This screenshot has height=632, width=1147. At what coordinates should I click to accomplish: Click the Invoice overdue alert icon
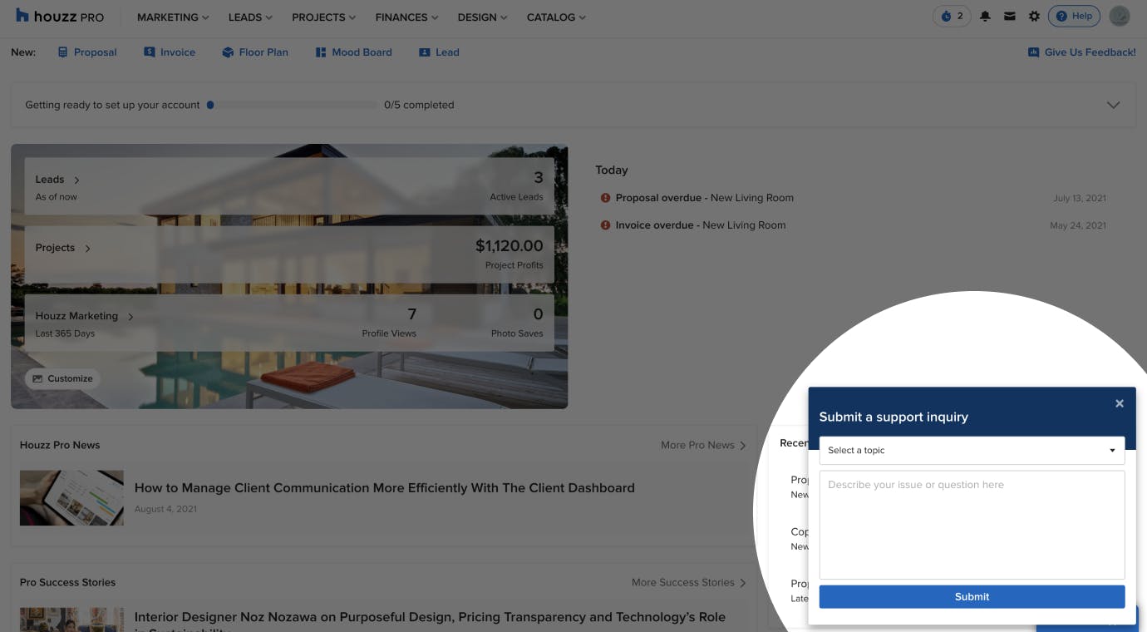click(605, 225)
